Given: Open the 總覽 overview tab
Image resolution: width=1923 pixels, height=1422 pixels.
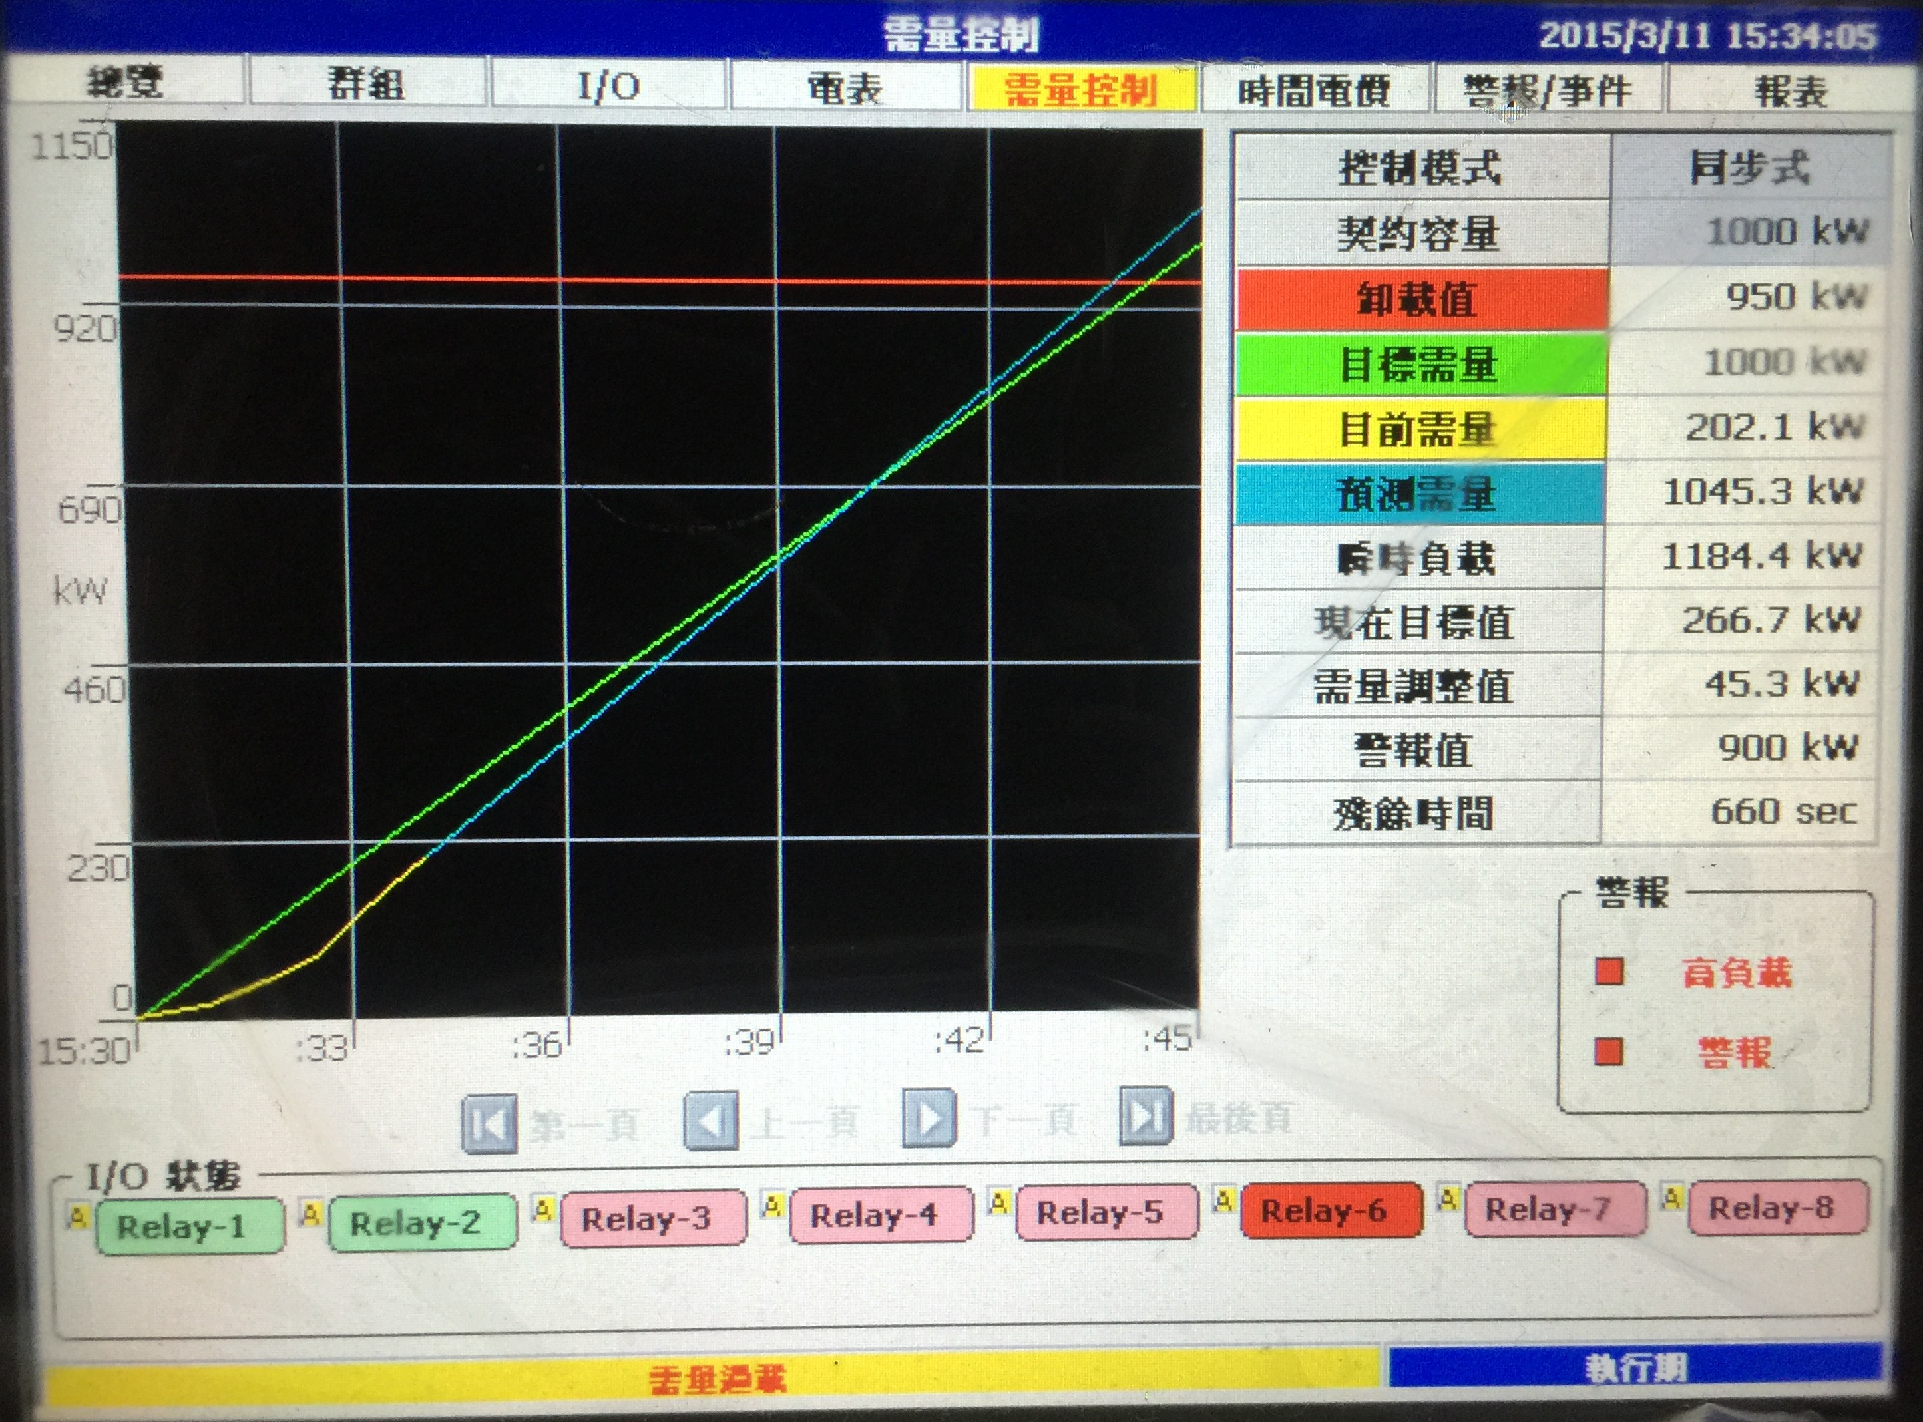Looking at the screenshot, I should pyautogui.click(x=126, y=83).
